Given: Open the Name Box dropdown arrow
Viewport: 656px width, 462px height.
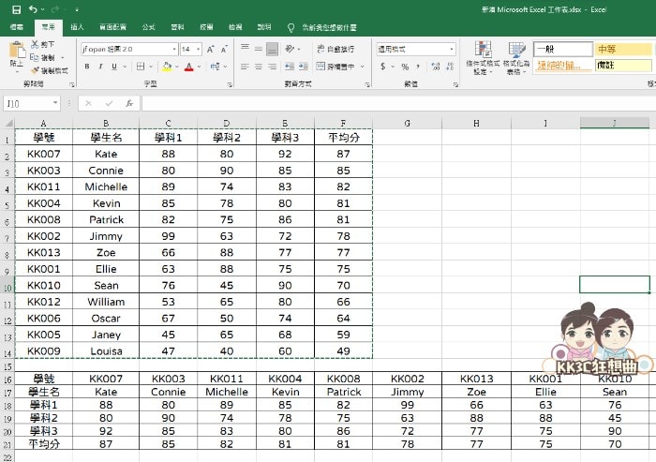Looking at the screenshot, I should click(54, 103).
